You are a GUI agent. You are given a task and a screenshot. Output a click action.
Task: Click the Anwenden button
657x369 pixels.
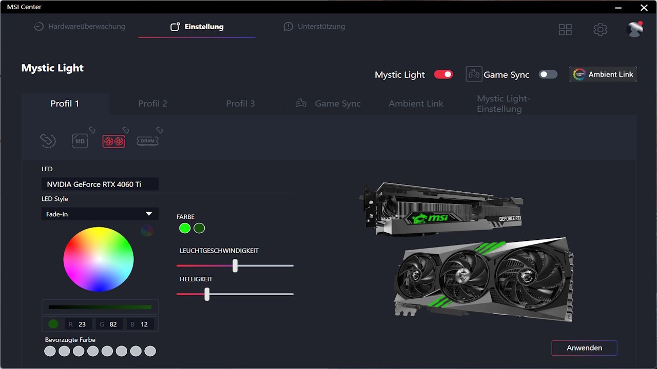(x=584, y=348)
